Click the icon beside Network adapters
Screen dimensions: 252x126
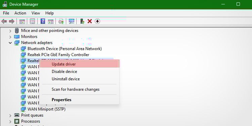(17, 43)
